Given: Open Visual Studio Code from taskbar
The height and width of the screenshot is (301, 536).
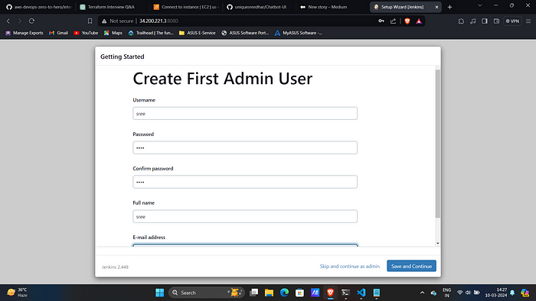Looking at the screenshot, I should tap(361, 293).
